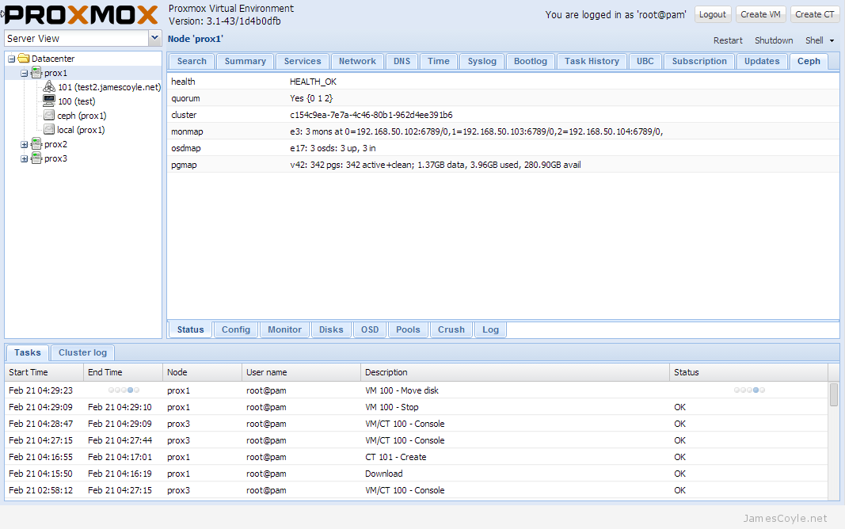This screenshot has width=845, height=529.
Task: Open the Subscription tab
Action: (x=699, y=62)
